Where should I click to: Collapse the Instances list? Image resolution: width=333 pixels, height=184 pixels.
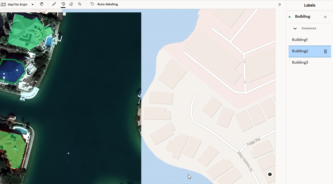[x=295, y=28]
